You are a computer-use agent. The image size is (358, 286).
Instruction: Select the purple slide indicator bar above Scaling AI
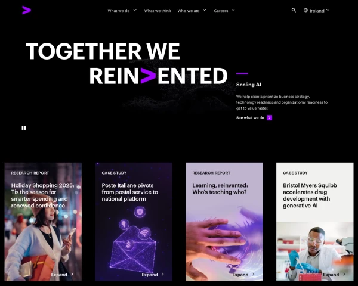point(242,73)
